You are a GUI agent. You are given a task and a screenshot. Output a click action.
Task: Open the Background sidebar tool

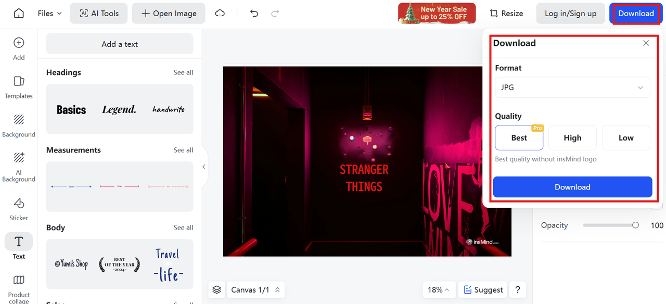[19, 126]
